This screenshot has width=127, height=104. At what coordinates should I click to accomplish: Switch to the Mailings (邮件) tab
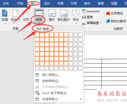click(x=87, y=4)
